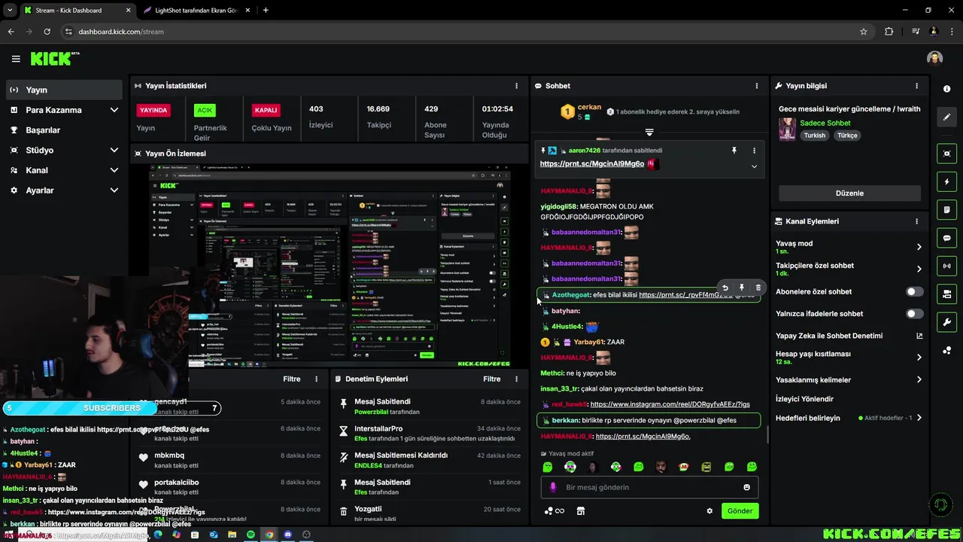
Task: Open Sohbet panel three-dot menu
Action: click(757, 86)
